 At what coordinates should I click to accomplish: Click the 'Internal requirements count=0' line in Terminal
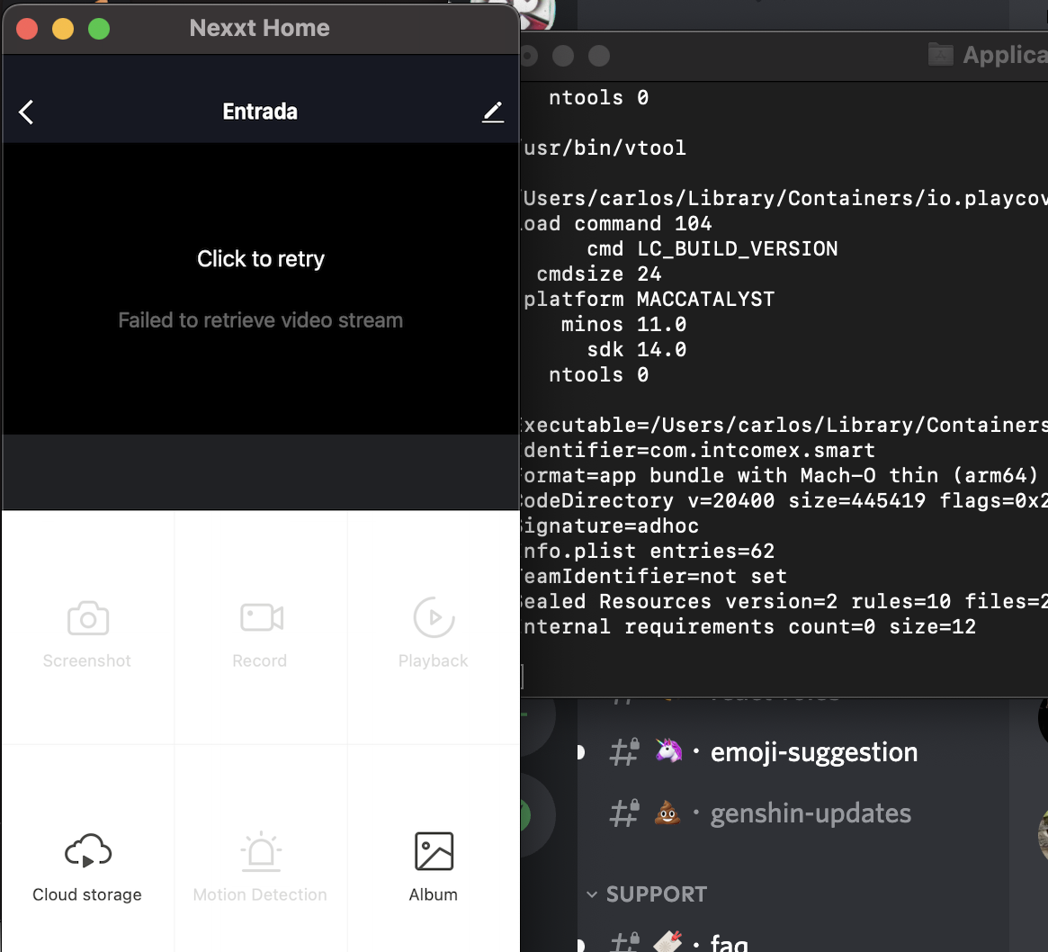749,627
